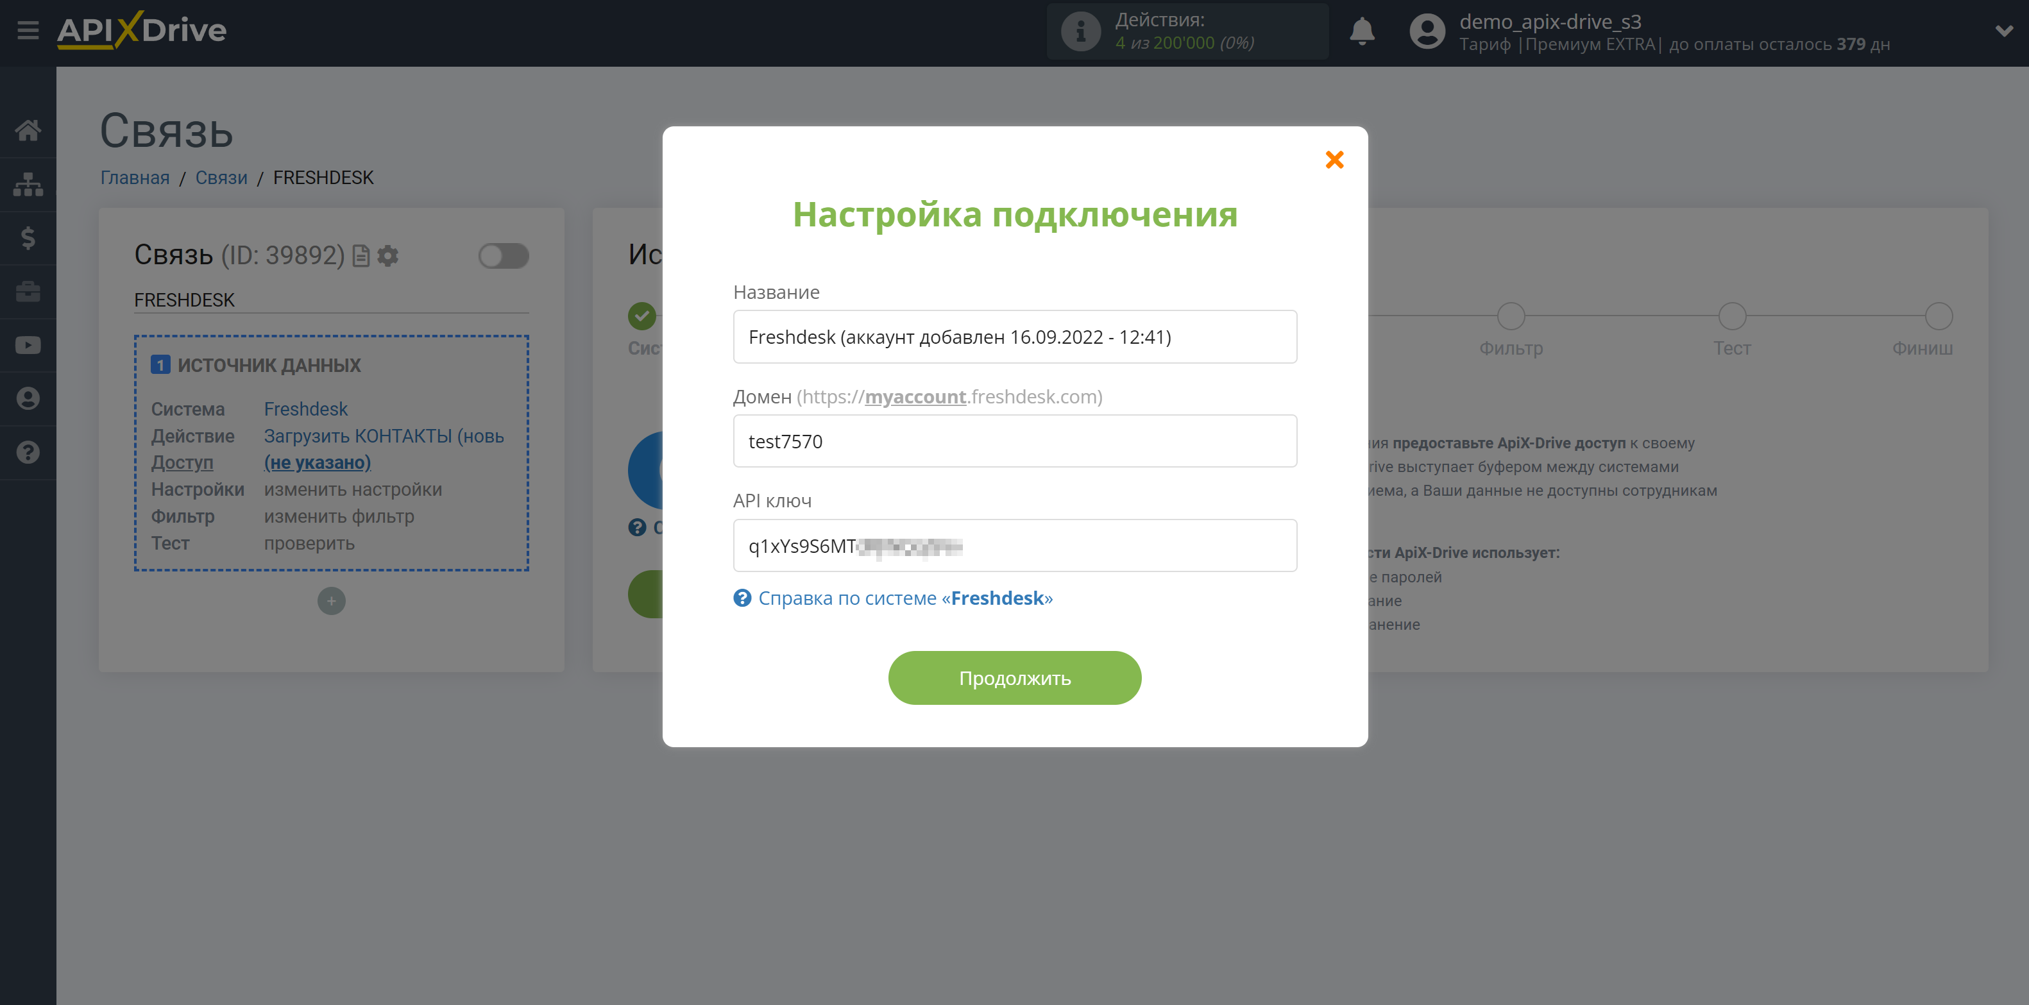Viewport: 2029px width, 1005px height.
Task: Click the completed green checkmark step
Action: coord(642,317)
